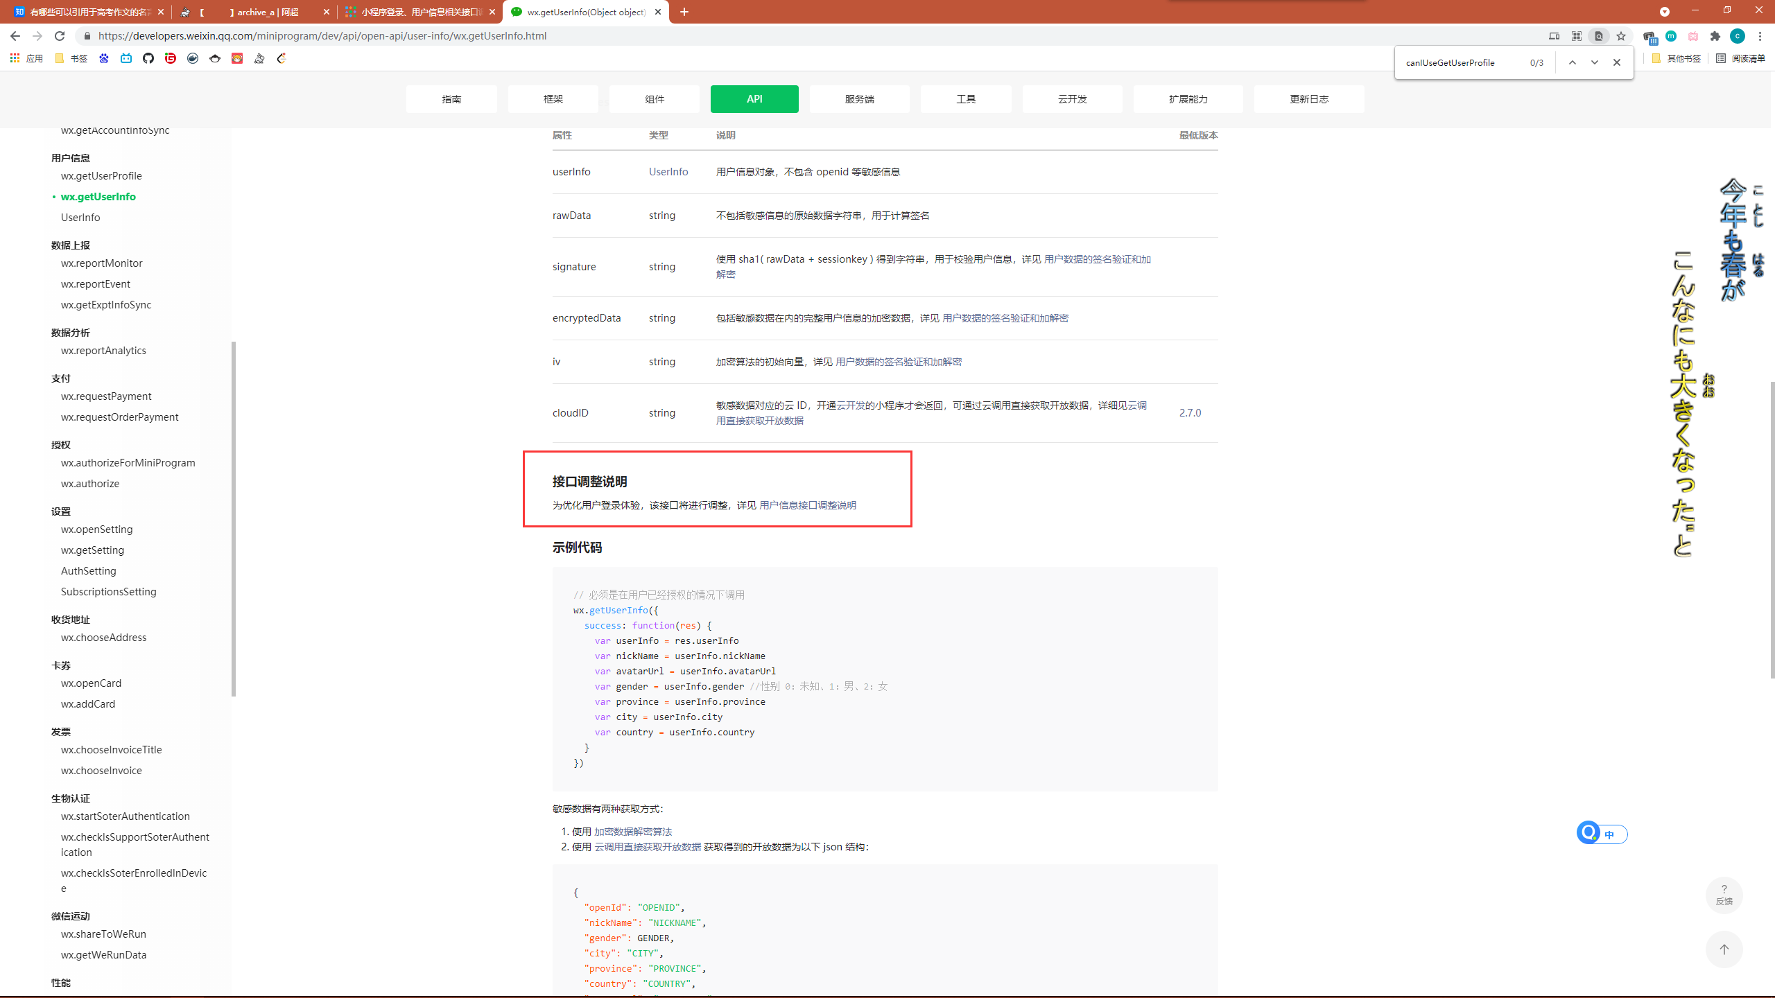Switch to the 组件 navigation tab

[x=654, y=99]
